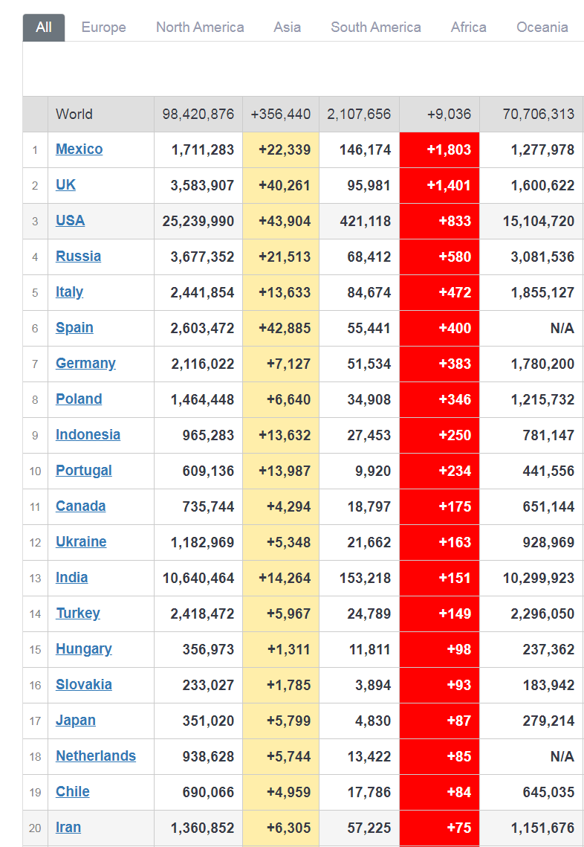Follow the Portugal country link

(x=83, y=471)
